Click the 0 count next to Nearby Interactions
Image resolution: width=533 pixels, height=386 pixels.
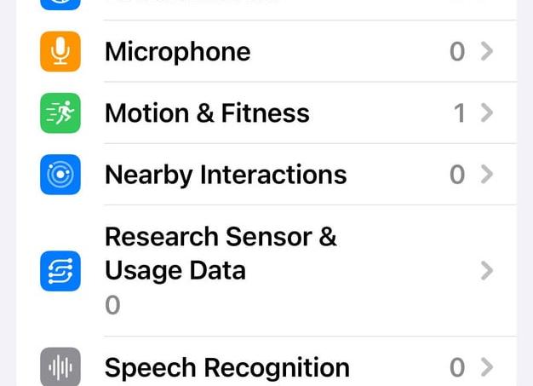click(457, 175)
